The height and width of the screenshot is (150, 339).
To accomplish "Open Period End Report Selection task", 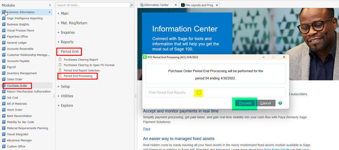I will pyautogui.click(x=82, y=70).
